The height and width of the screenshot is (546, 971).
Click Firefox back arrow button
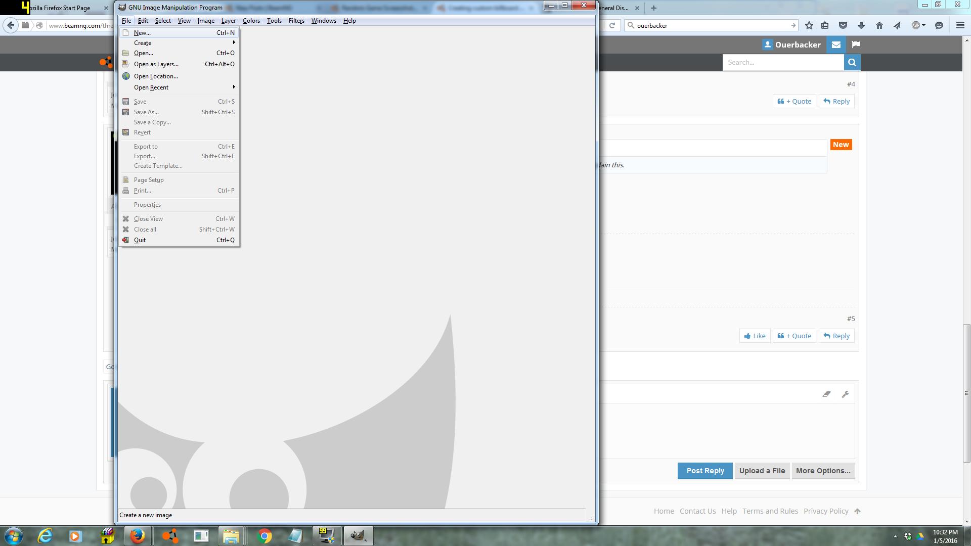(x=11, y=25)
